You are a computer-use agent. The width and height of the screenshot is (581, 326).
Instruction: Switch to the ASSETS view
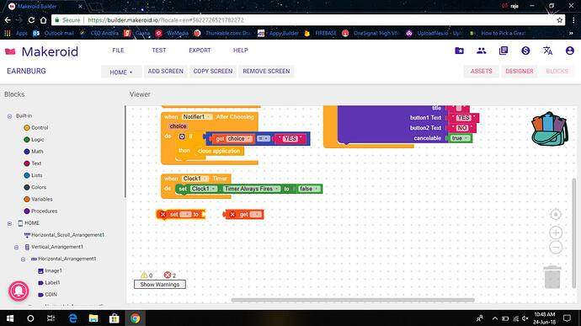pos(482,72)
